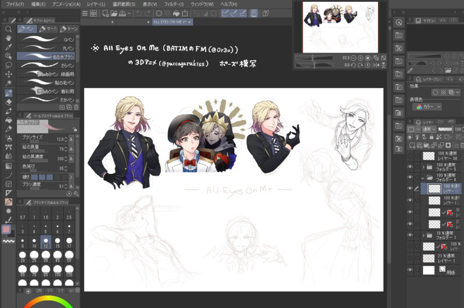Click delete sub tool trash icon

(76, 107)
